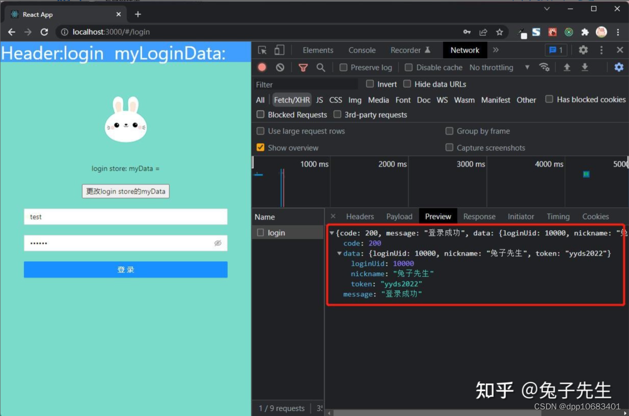The width and height of the screenshot is (629, 416).
Task: Tick 3rd-party requests checkbox
Action: click(x=337, y=115)
